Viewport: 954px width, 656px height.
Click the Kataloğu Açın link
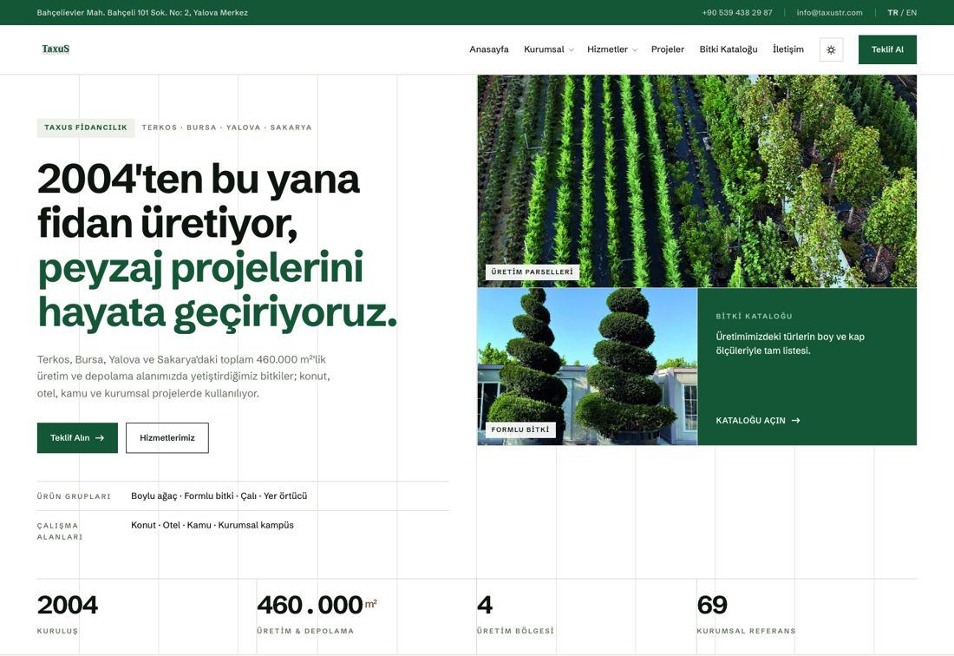pos(757,421)
